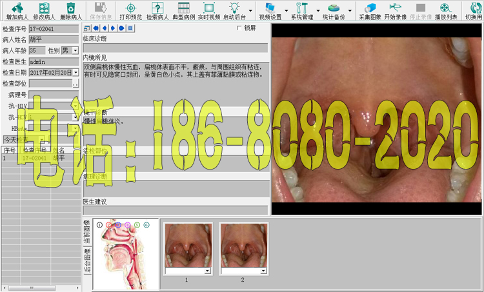Open 播放列表 playlist
The height and width of the screenshot is (292, 484).
[x=446, y=11]
